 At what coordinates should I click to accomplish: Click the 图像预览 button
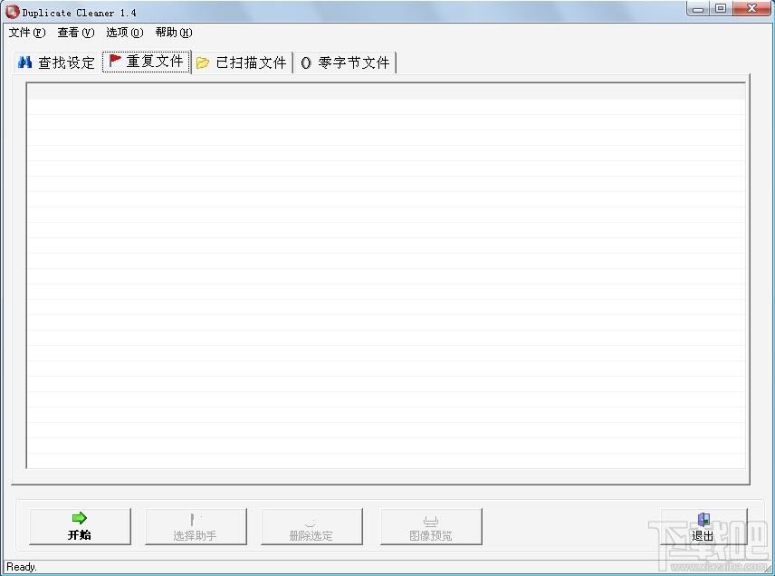(x=431, y=526)
